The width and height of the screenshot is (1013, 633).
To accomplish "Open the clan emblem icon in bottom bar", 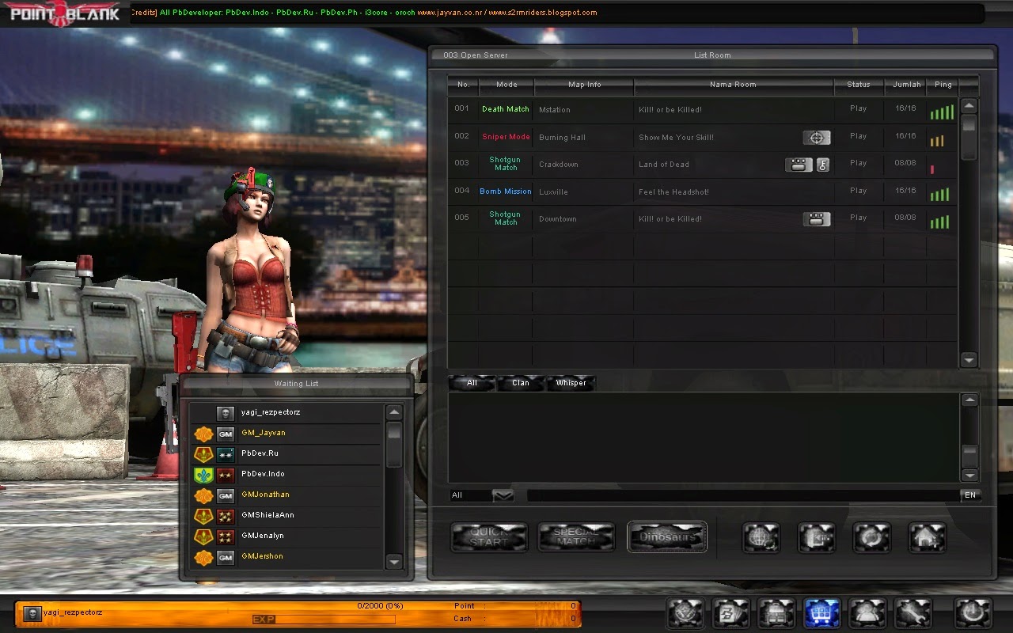I will pyautogui.click(x=685, y=612).
